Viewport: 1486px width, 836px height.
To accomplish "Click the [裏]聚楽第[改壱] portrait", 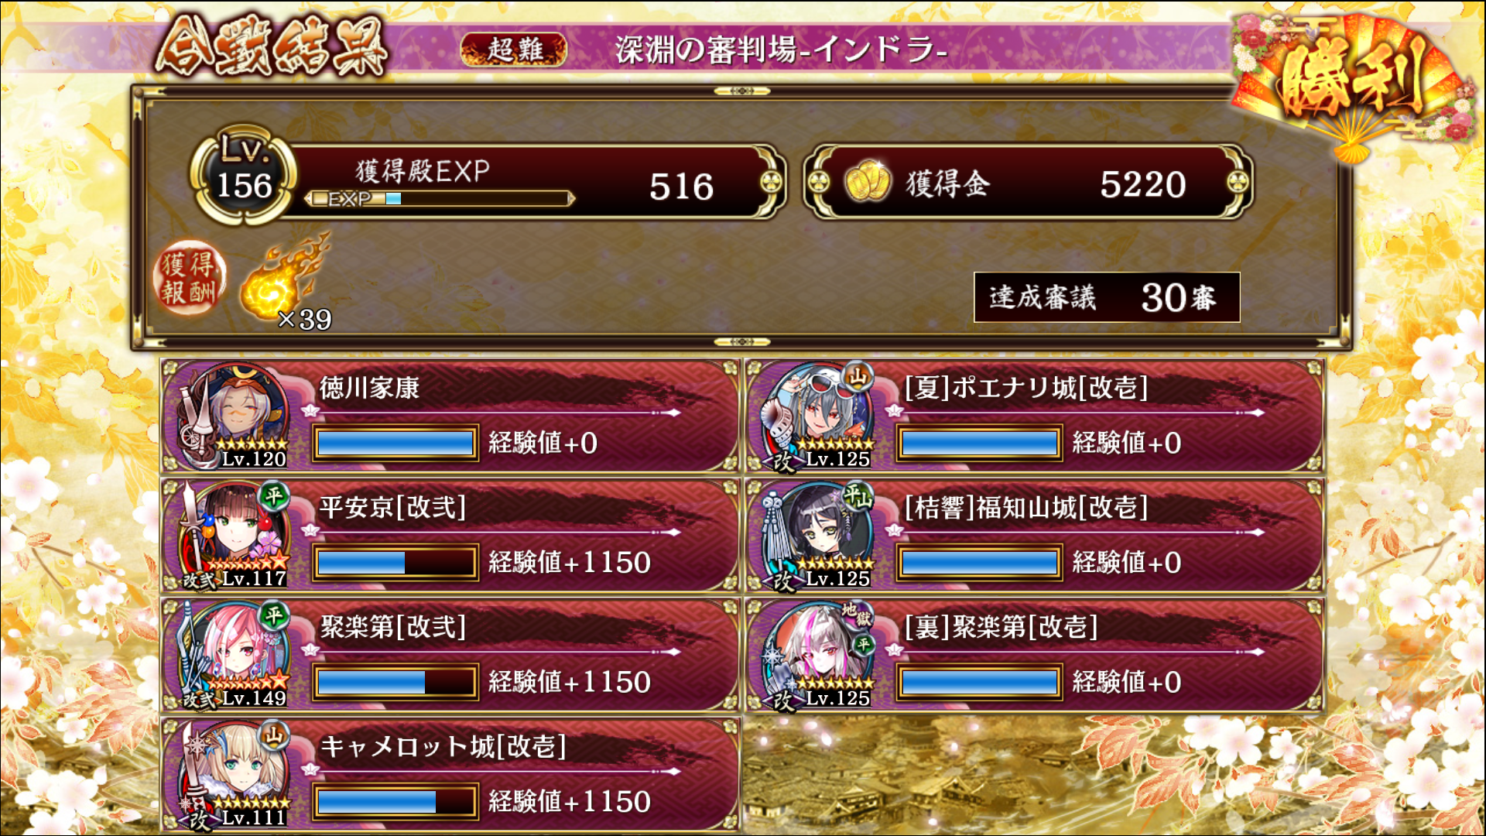I will pyautogui.click(x=817, y=655).
